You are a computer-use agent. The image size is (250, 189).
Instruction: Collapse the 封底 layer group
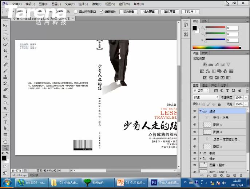(200, 111)
